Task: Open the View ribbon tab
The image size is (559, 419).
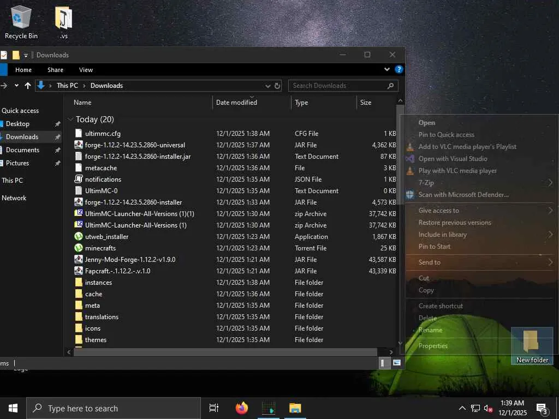Action: [86, 70]
